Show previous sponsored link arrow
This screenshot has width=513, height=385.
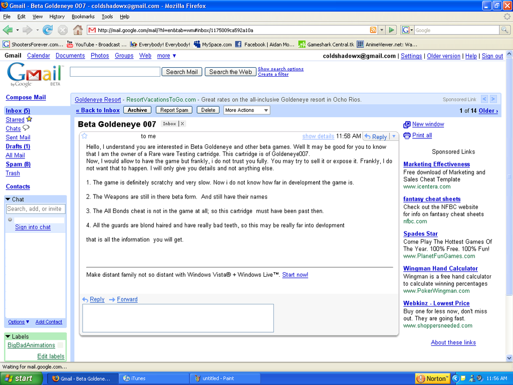(484, 99)
